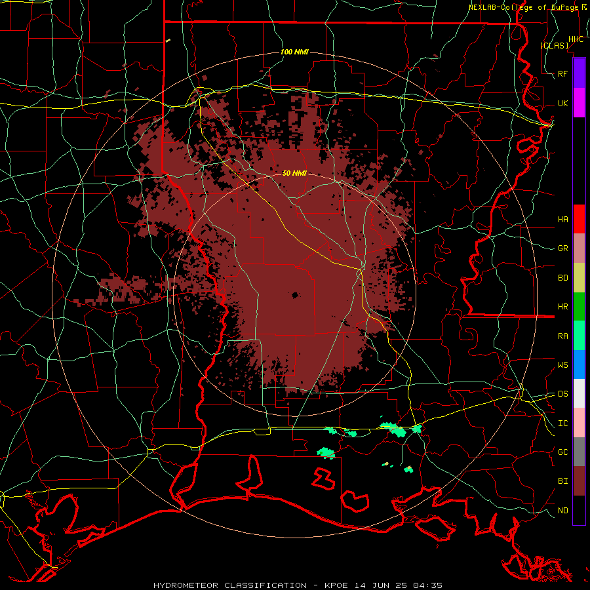590x590 pixels.
Task: Click the ND label in legend
Action: 562,511
